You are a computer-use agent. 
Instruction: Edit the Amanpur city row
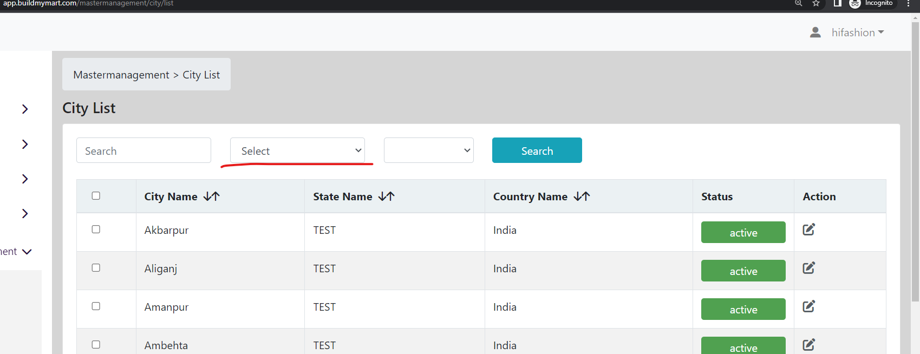[x=808, y=306]
